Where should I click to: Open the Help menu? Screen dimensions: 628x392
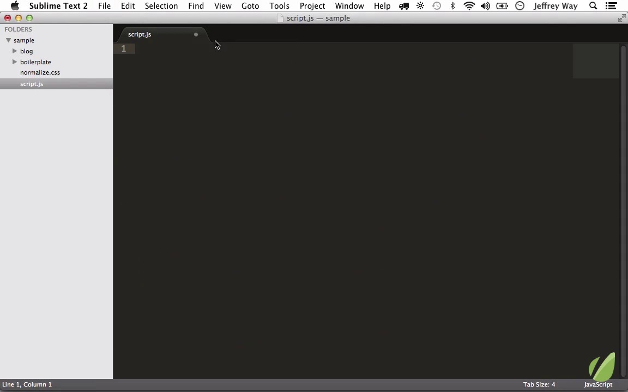[x=382, y=6]
